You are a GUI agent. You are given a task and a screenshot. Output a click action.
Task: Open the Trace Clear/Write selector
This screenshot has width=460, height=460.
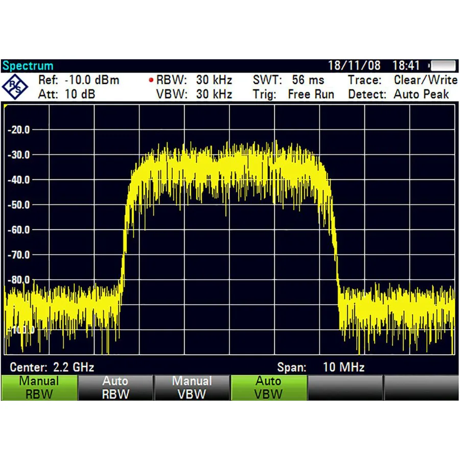(404, 80)
